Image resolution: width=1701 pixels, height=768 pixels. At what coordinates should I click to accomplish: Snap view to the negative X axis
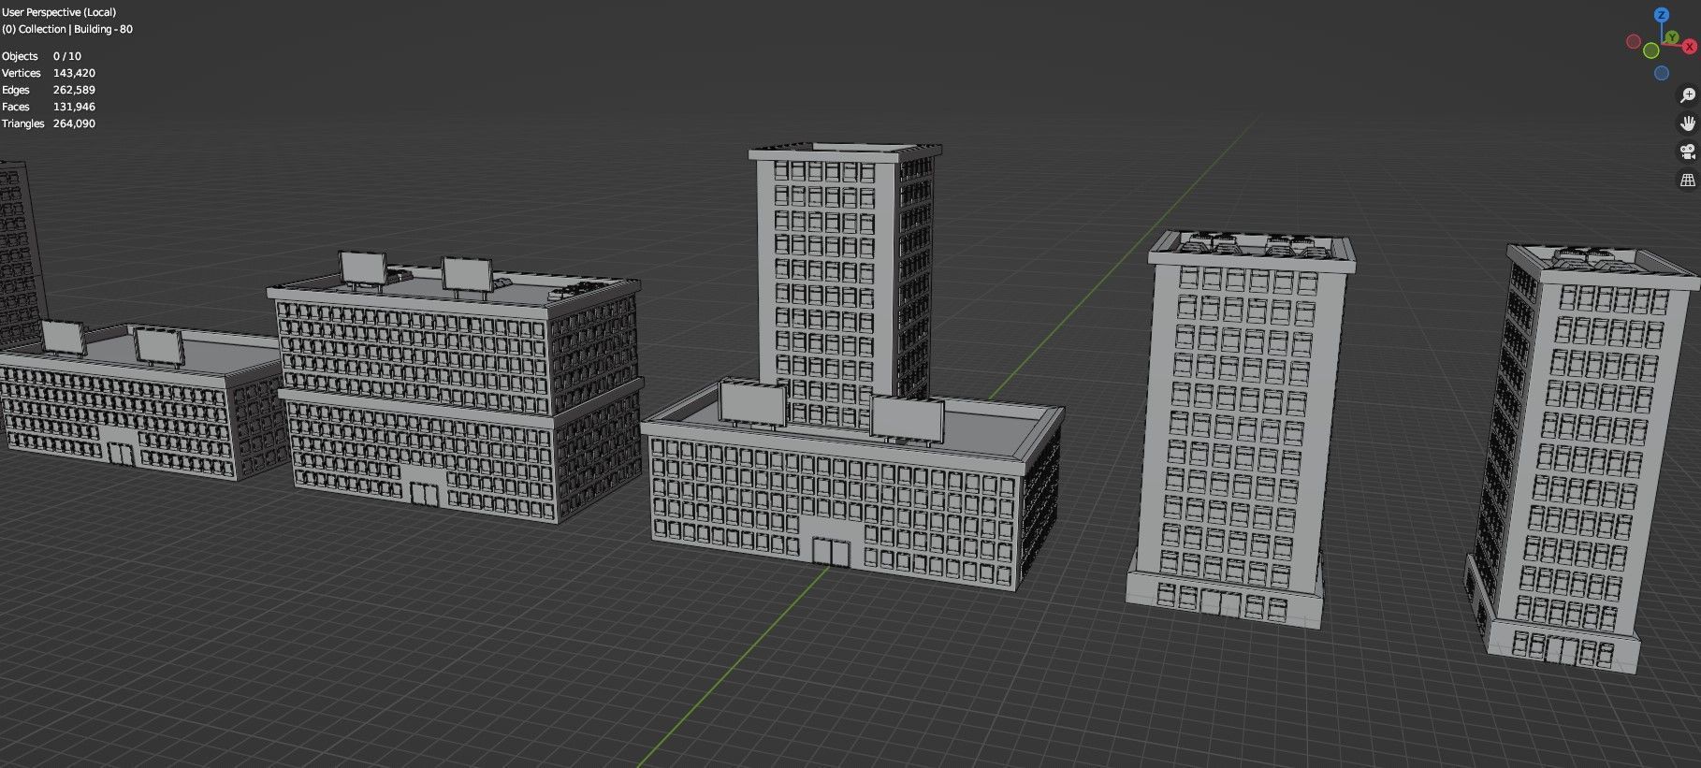click(x=1634, y=42)
